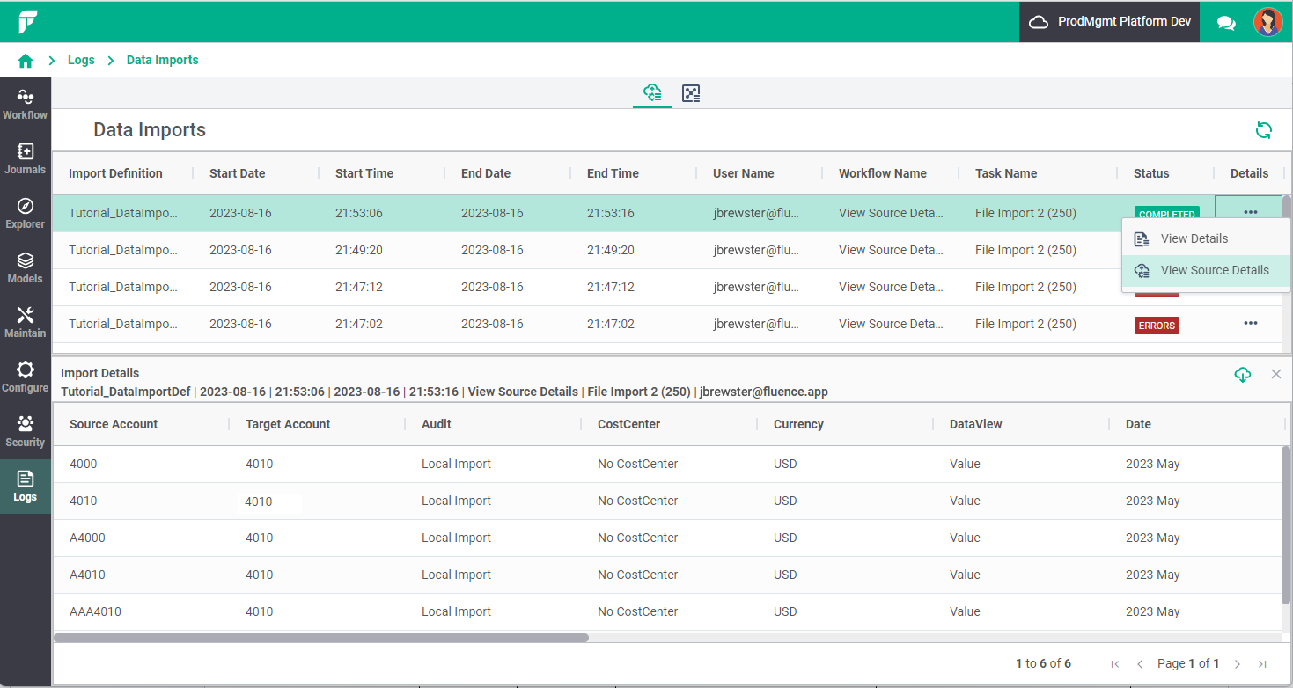Click the vertical scrollbar of Import Details grid
1293x688 pixels.
point(1287,524)
